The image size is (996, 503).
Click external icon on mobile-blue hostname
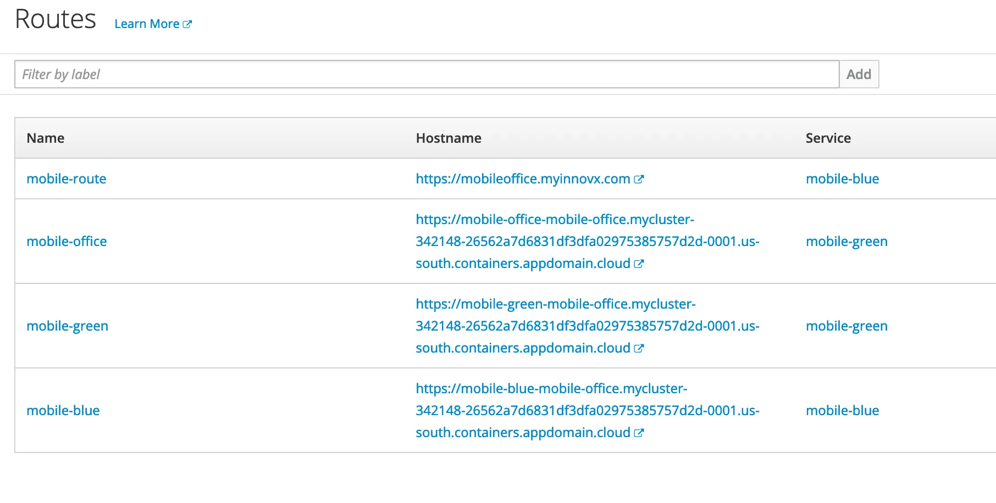click(639, 433)
